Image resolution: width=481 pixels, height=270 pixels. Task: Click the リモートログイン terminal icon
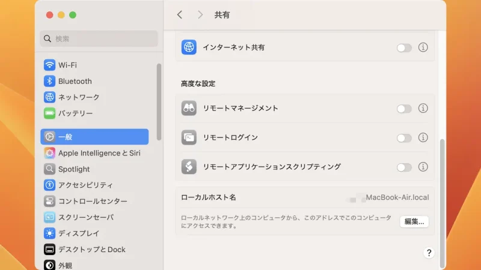(189, 137)
